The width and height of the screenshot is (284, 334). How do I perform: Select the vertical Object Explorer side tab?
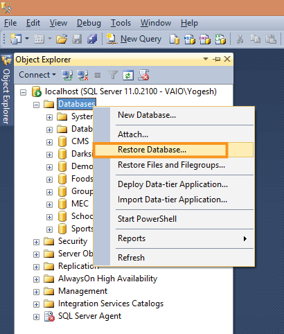click(x=6, y=90)
